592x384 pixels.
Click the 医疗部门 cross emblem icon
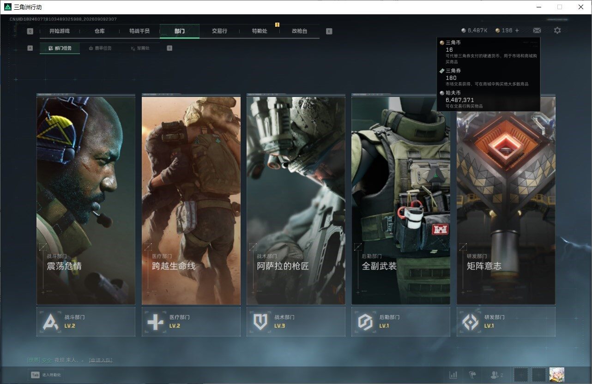coord(155,322)
